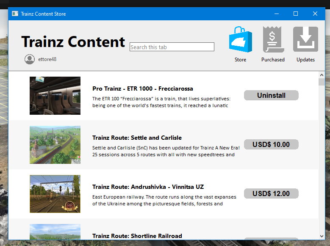Buy Settle and Carlisle for USD$ 10.00
330x246 pixels.
click(271, 144)
